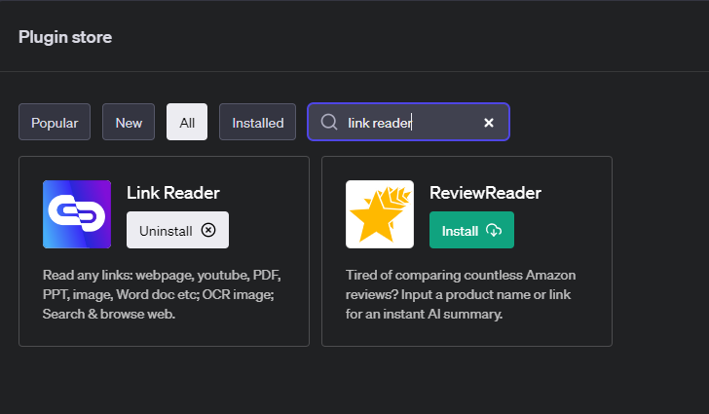Viewport: 709px width, 414px height.
Task: Switch to the New filter tab
Action: click(129, 122)
